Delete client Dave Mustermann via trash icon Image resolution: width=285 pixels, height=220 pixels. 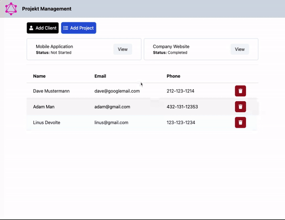click(240, 91)
